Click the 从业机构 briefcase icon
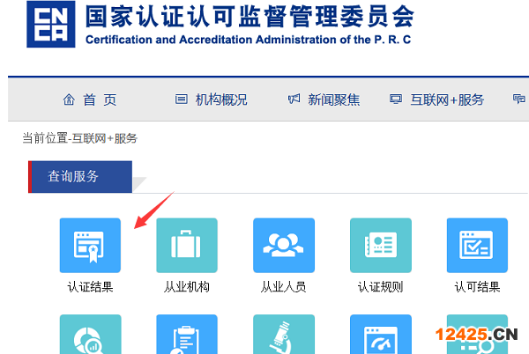Image resolution: width=529 pixels, height=354 pixels. (187, 246)
